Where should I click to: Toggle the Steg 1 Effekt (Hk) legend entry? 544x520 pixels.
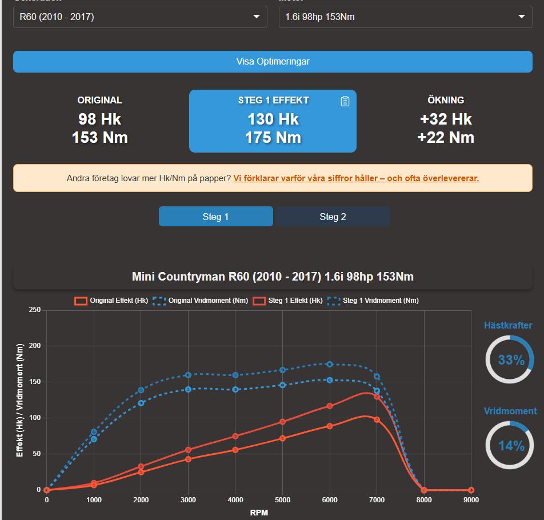pos(288,301)
